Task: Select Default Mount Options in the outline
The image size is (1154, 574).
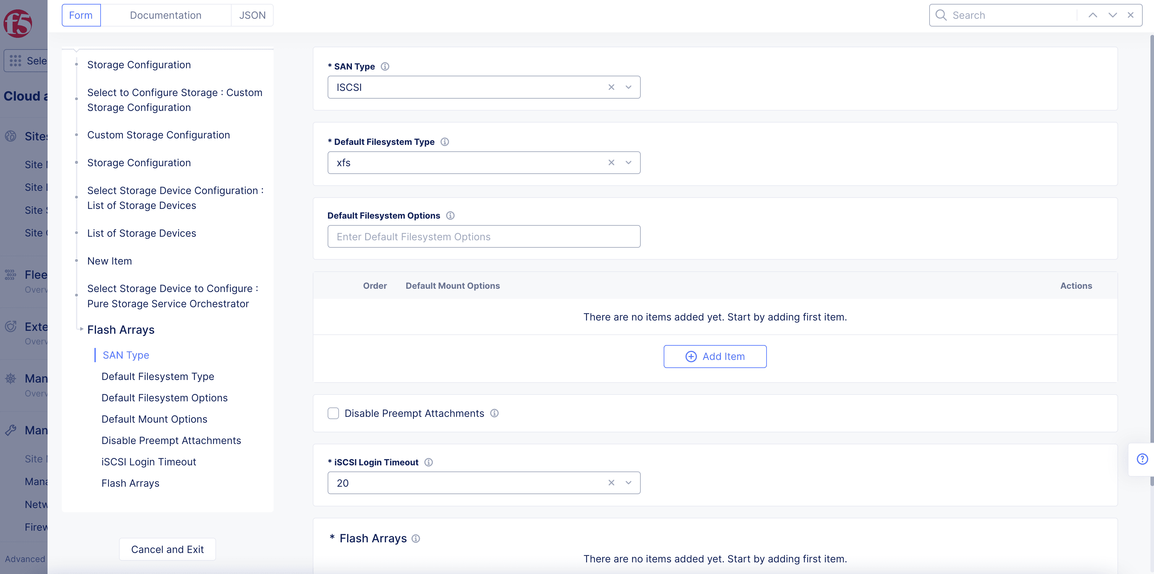Action: coord(154,419)
